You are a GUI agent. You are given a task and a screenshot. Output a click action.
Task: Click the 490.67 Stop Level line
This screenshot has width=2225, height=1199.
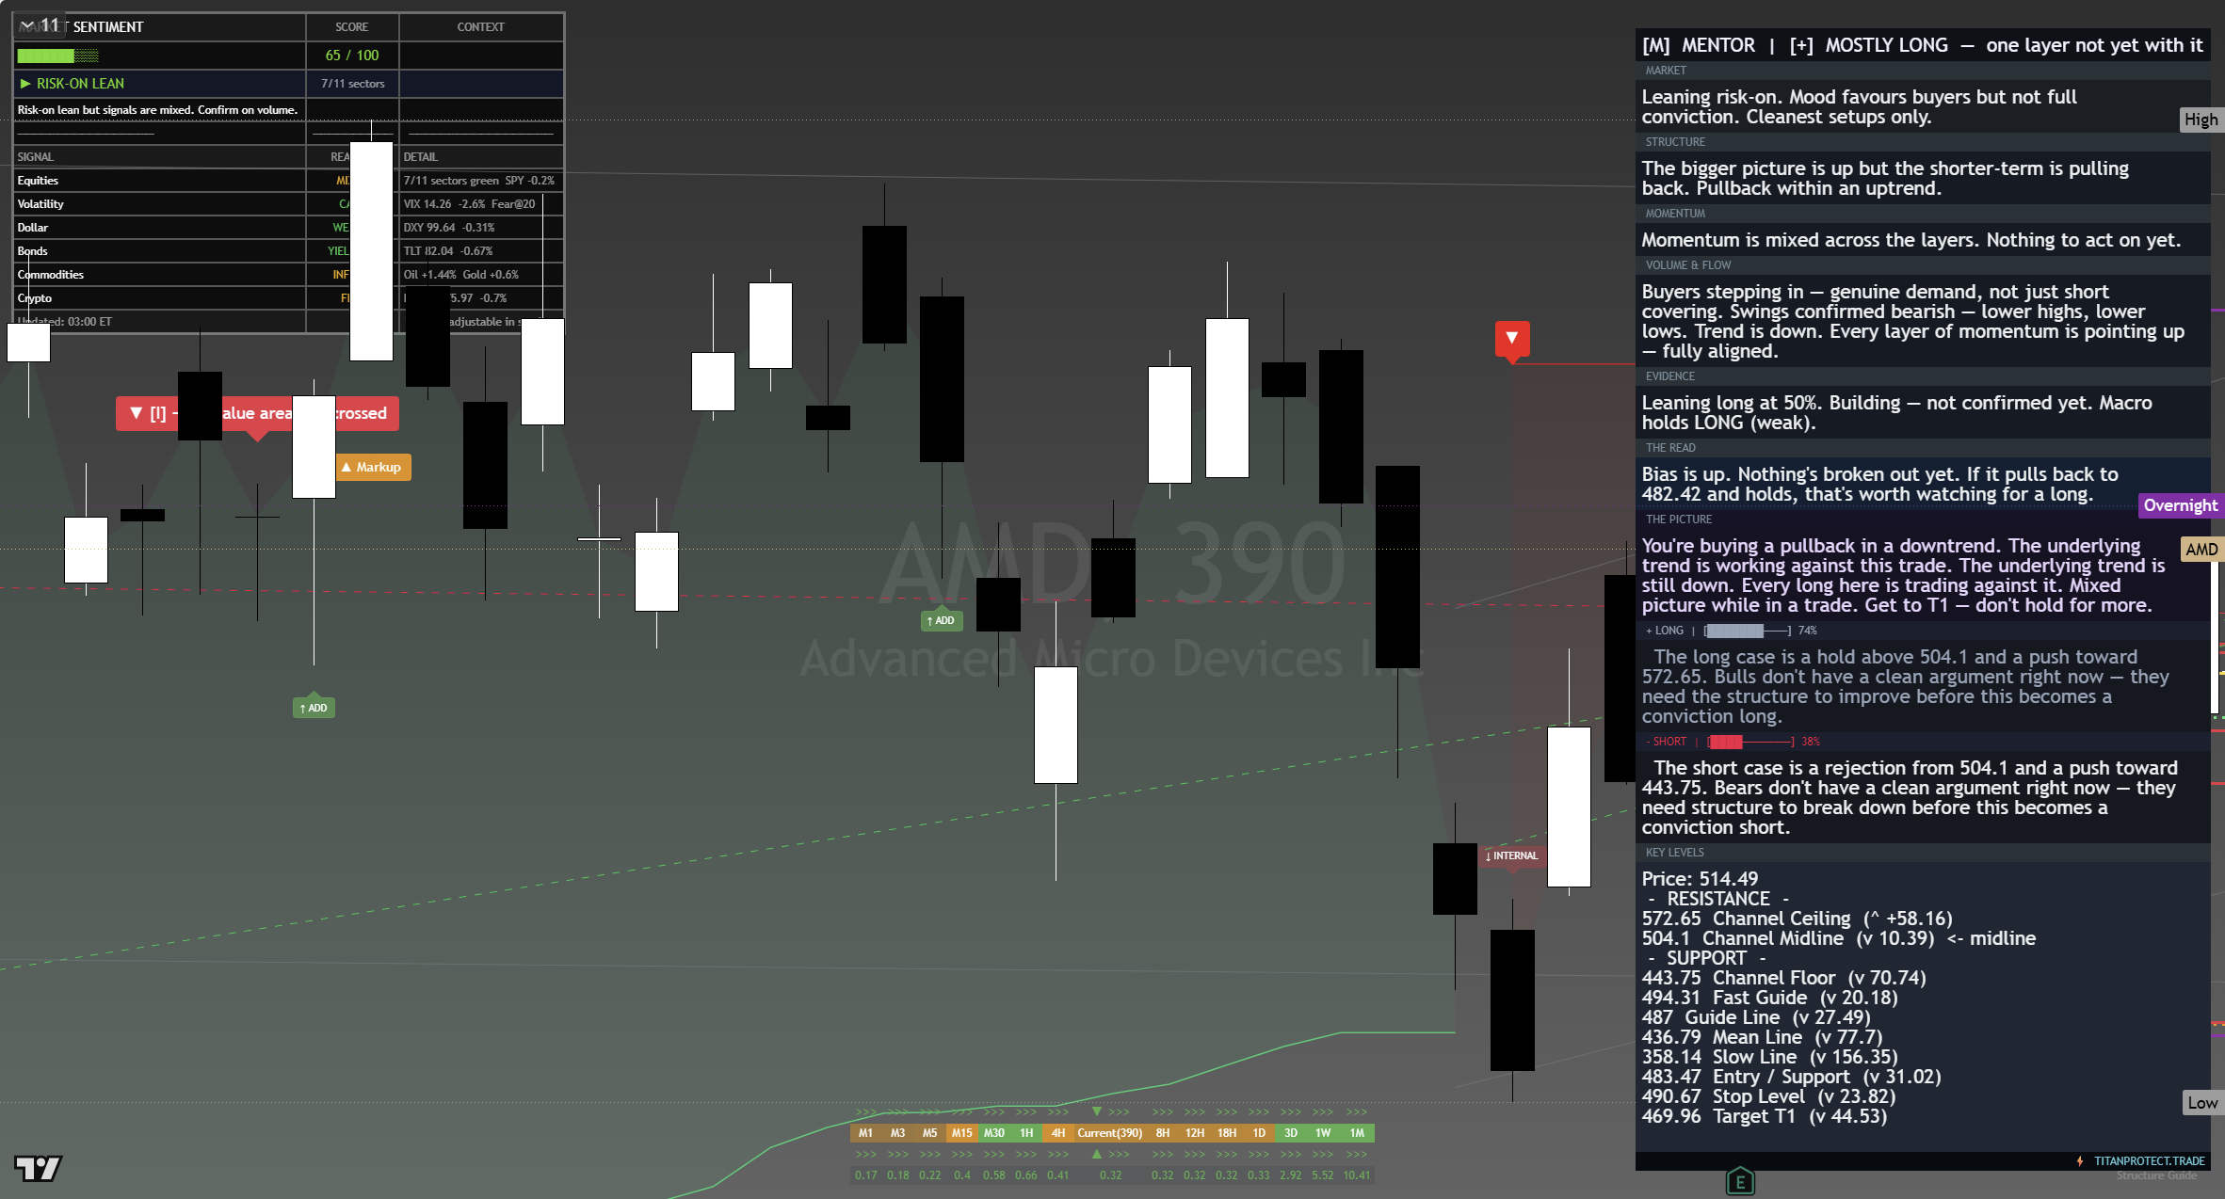click(1768, 1096)
